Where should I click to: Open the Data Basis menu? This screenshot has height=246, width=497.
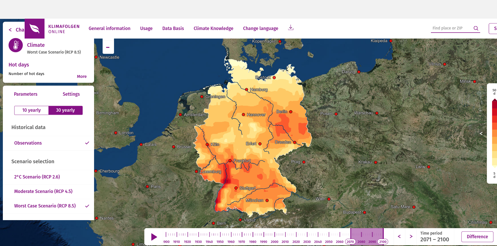click(x=173, y=28)
